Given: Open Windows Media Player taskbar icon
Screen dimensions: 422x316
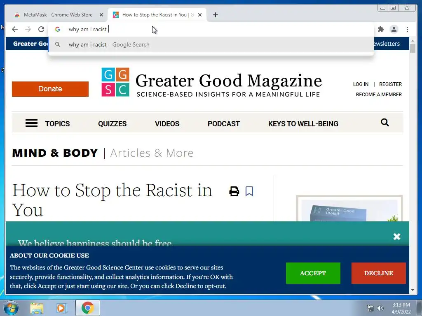Looking at the screenshot, I should [x=61, y=308].
